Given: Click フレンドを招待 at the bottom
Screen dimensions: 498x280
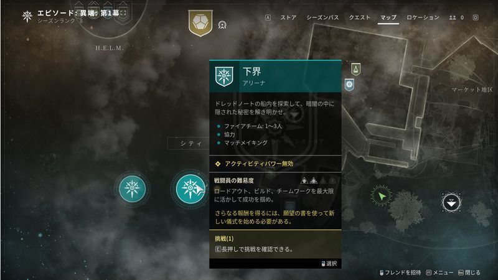Looking at the screenshot, I should pos(400,273).
